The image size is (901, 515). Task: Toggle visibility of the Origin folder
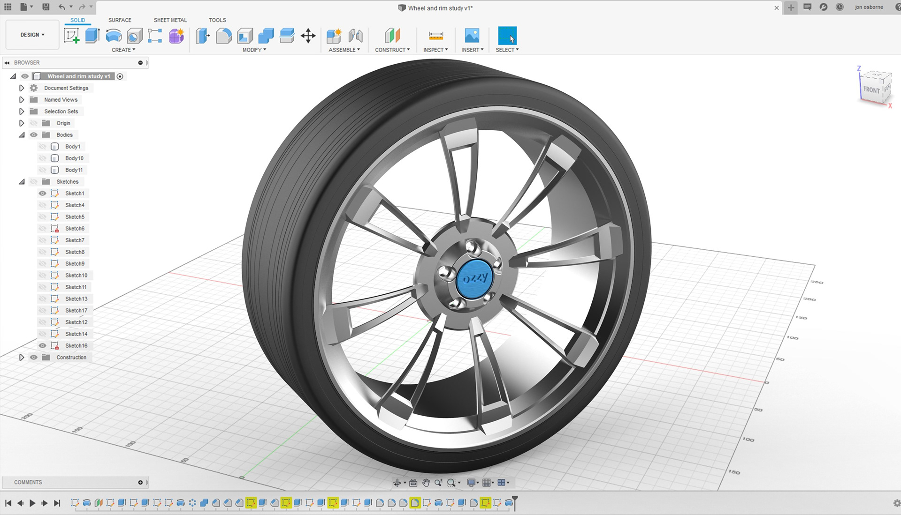click(x=33, y=123)
